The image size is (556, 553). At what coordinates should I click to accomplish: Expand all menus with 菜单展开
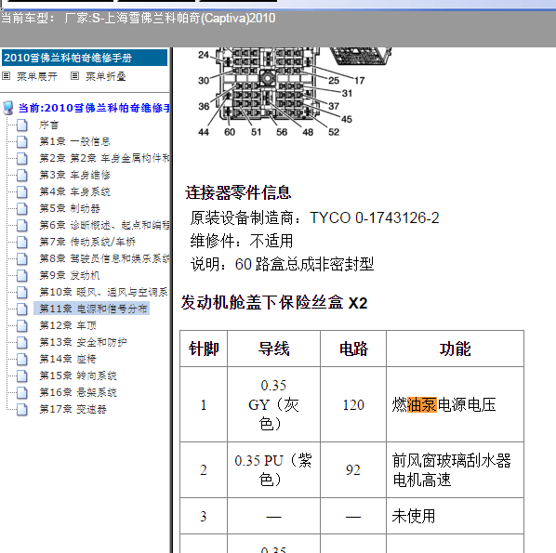[x=37, y=76]
